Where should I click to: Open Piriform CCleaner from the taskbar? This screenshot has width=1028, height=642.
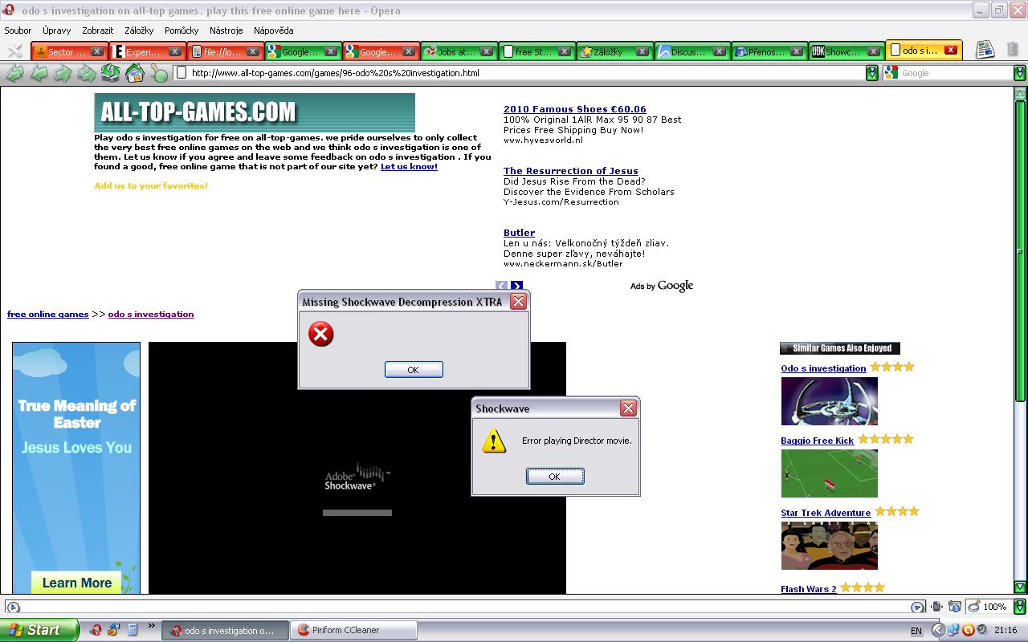tap(345, 630)
